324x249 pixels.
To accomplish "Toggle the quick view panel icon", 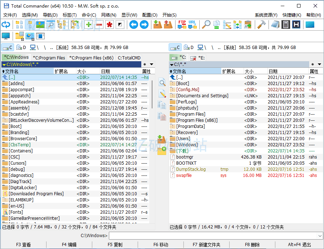I will point(51,25).
